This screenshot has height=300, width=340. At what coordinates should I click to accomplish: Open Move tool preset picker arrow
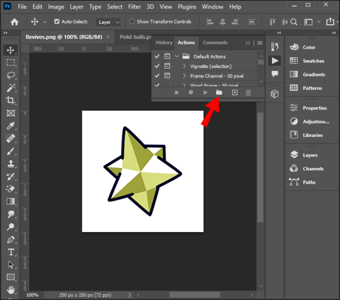45,22
